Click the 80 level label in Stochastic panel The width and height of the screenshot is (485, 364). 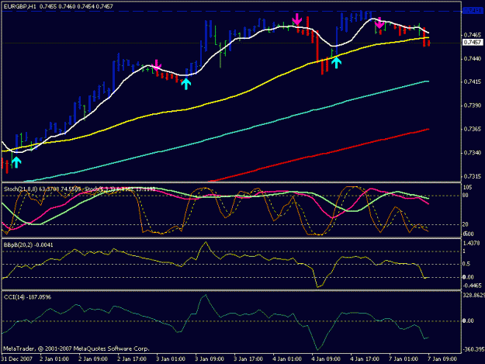click(x=465, y=196)
